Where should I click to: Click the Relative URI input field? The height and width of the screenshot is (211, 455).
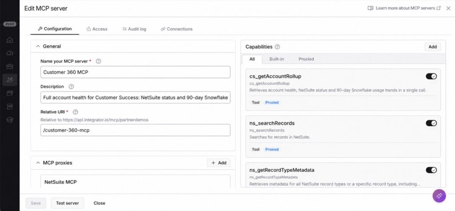[135, 130]
